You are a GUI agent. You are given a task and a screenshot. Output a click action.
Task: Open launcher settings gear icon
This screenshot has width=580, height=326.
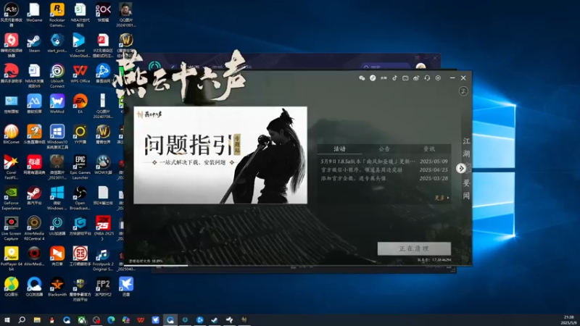click(438, 78)
